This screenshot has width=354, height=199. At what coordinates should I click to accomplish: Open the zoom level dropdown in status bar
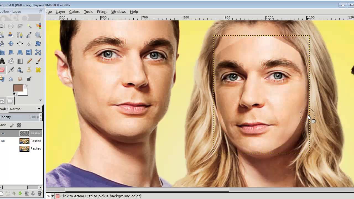(x=53, y=196)
